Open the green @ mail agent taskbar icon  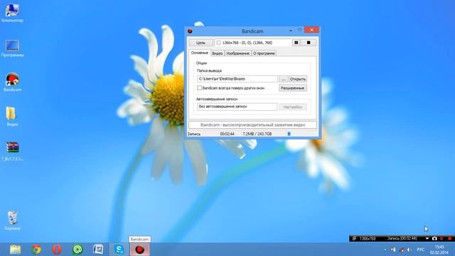click(x=77, y=250)
